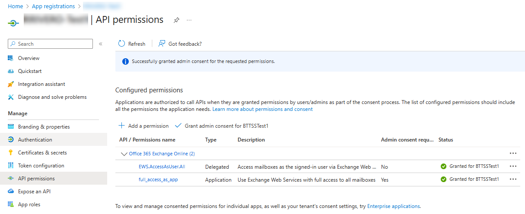
Task: Click the Quickstart cloud icon
Action: [x=11, y=71]
